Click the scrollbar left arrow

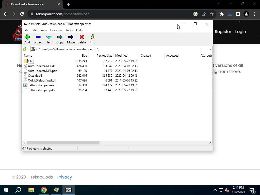coord(24,143)
